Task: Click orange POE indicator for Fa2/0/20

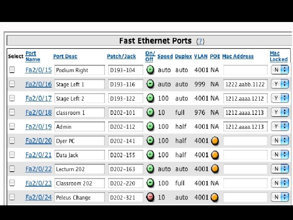Action: pos(215,141)
